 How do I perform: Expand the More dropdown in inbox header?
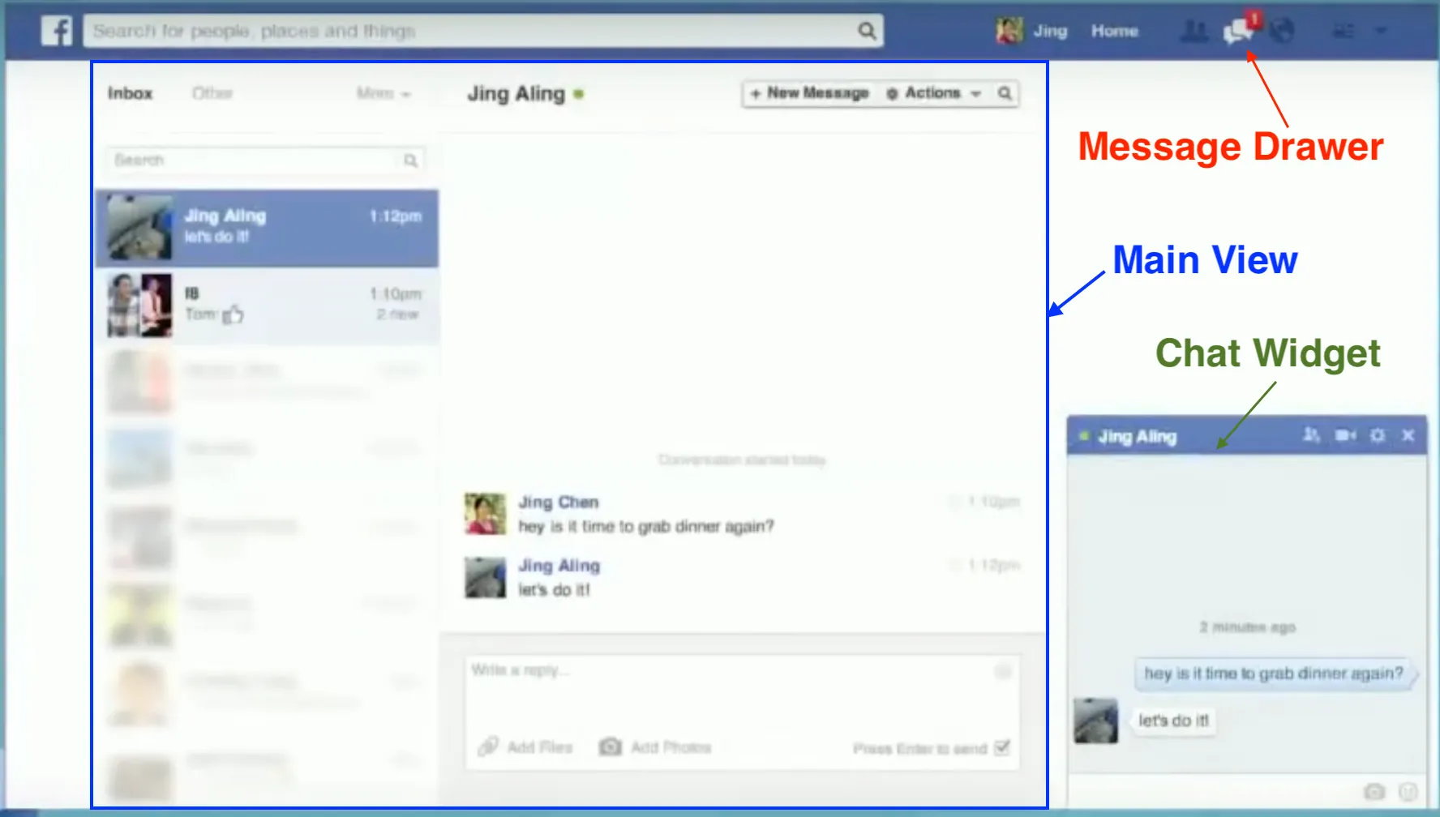coord(384,93)
